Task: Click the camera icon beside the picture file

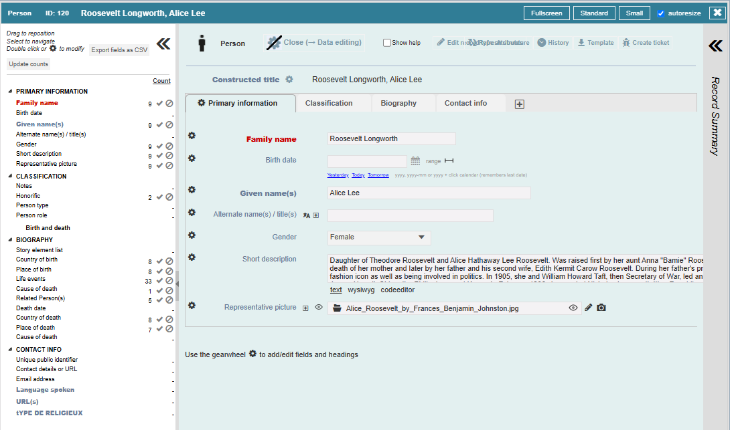Action: (601, 308)
